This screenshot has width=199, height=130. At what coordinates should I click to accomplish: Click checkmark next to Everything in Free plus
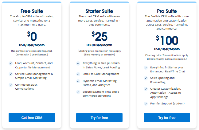pos(78,63)
